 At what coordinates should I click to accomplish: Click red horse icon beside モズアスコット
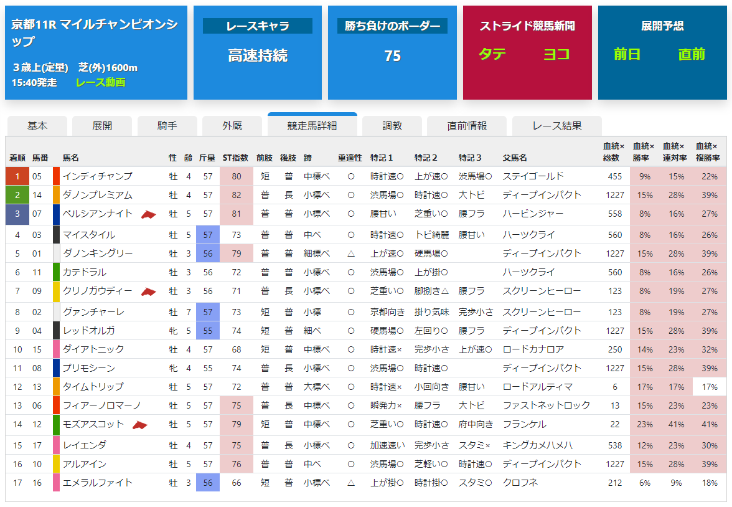tap(139, 425)
